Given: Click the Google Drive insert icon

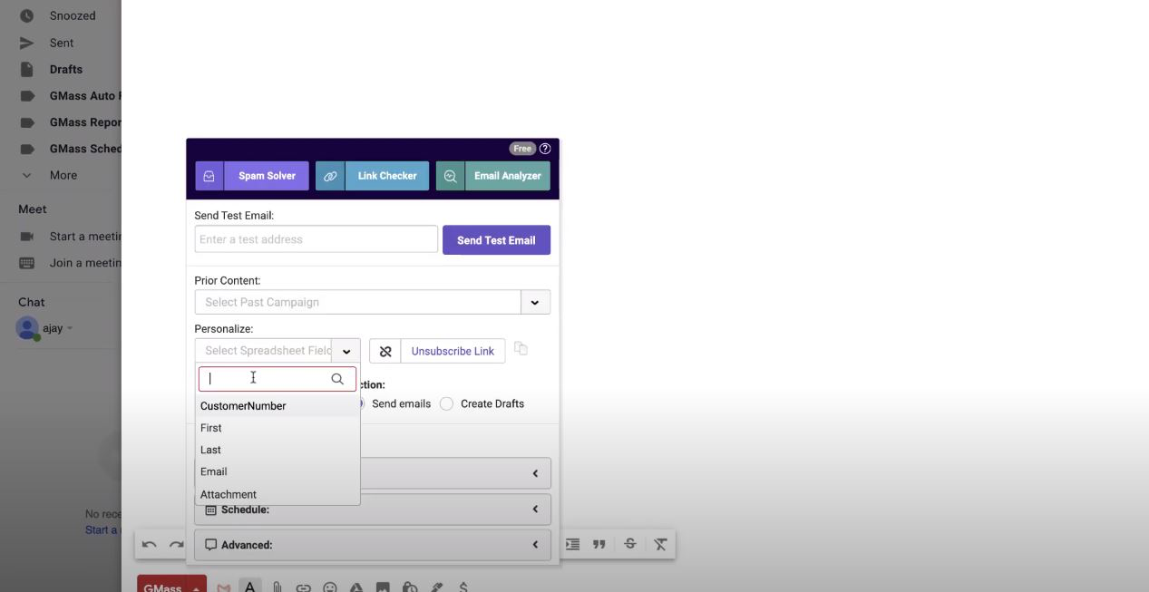Looking at the screenshot, I should [356, 587].
